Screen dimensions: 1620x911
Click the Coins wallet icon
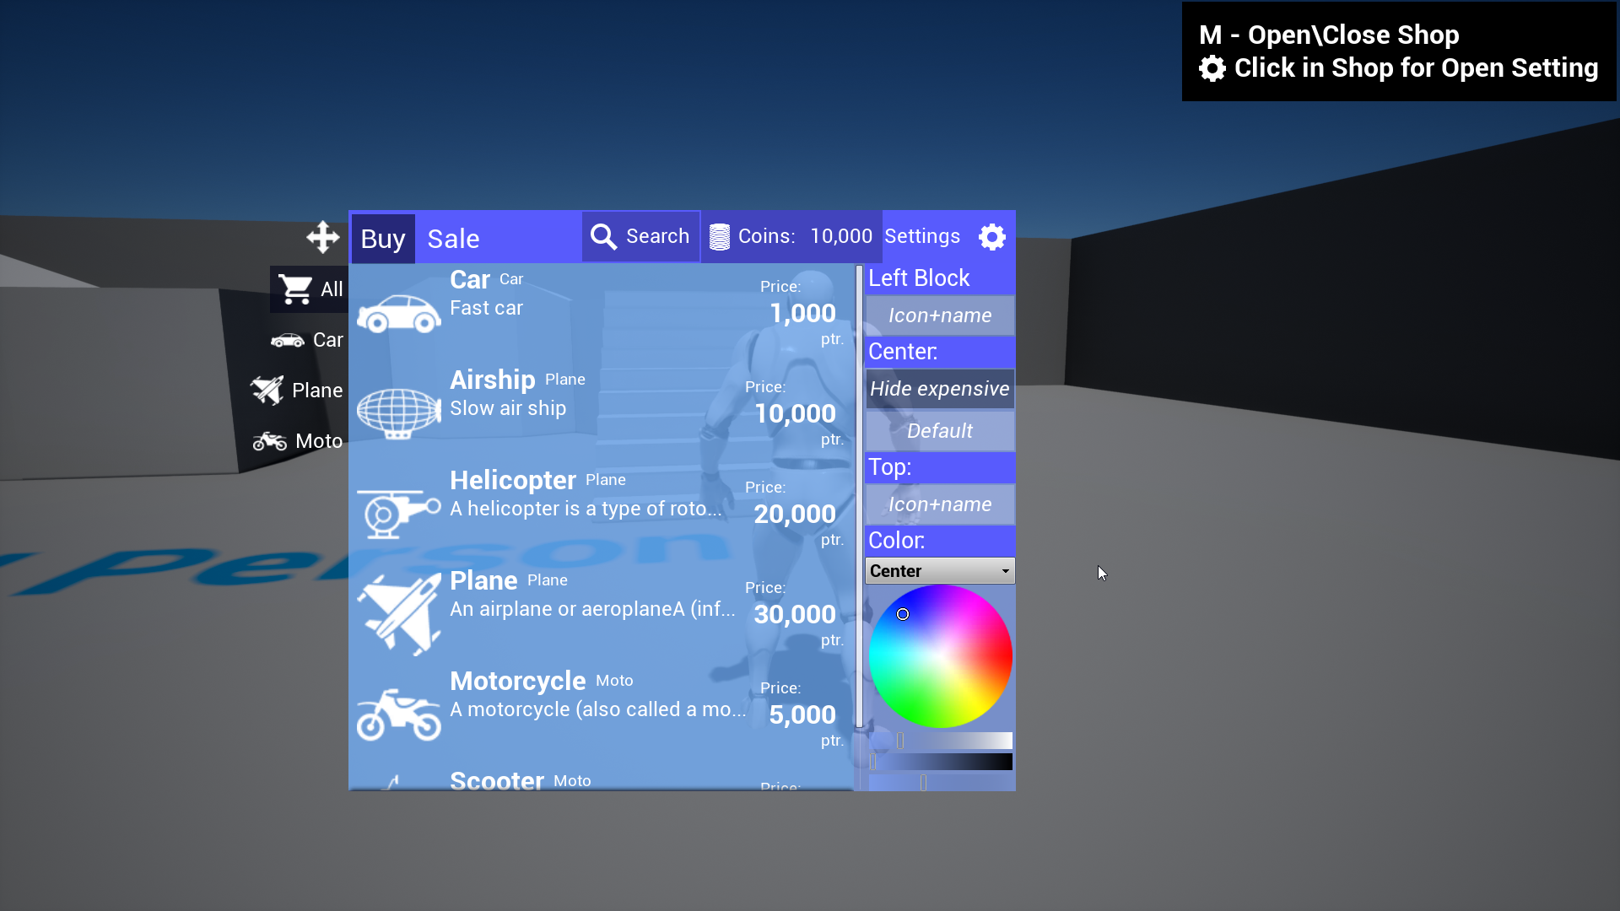pyautogui.click(x=720, y=236)
